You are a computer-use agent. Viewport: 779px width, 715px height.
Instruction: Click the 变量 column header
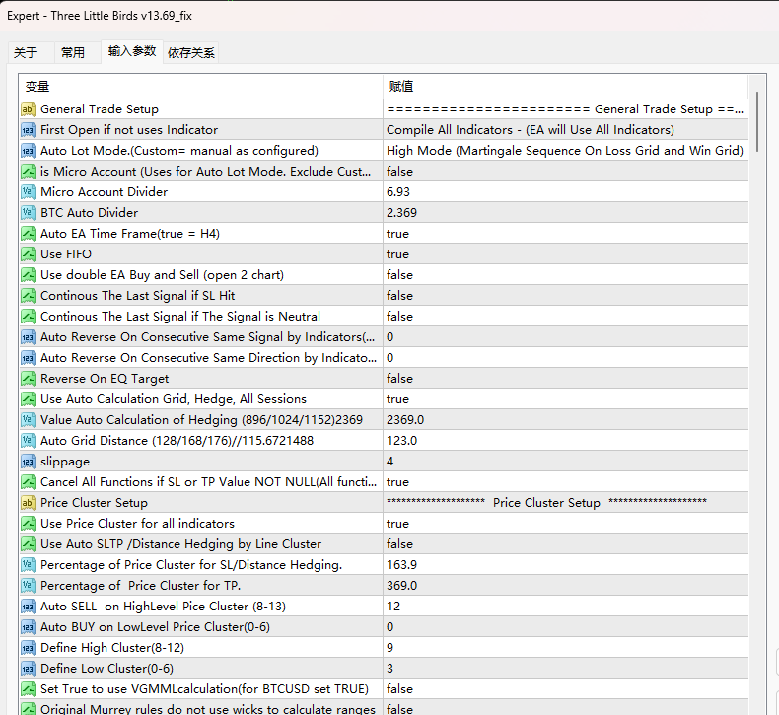pyautogui.click(x=201, y=87)
